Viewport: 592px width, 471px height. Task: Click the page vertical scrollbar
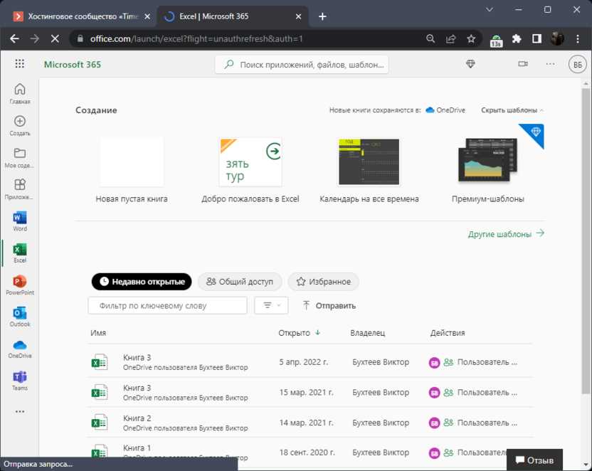click(586, 241)
